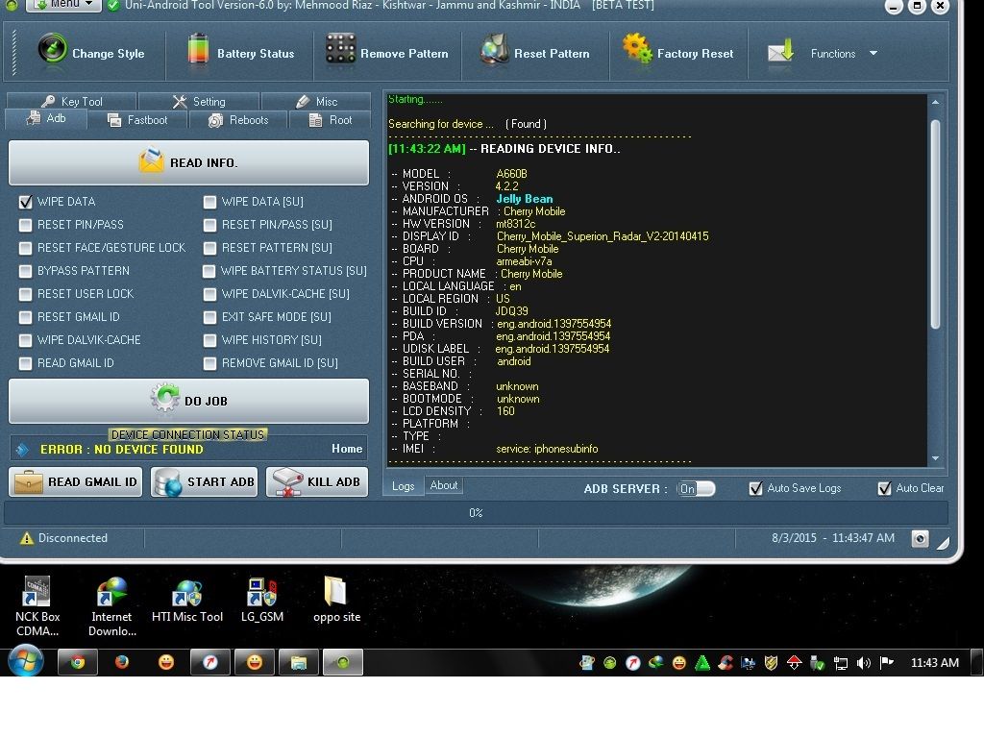Click the DO JOB button
The height and width of the screenshot is (738, 984).
[x=189, y=401]
